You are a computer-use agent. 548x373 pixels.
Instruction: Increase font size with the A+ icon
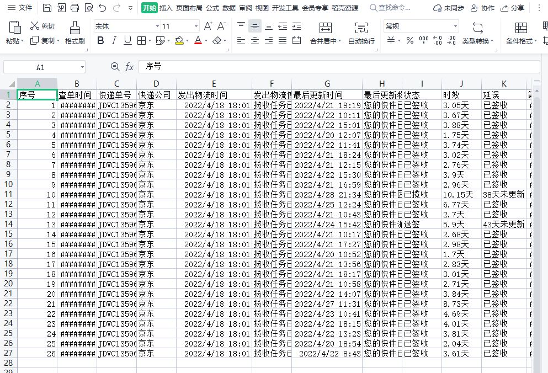(x=208, y=26)
